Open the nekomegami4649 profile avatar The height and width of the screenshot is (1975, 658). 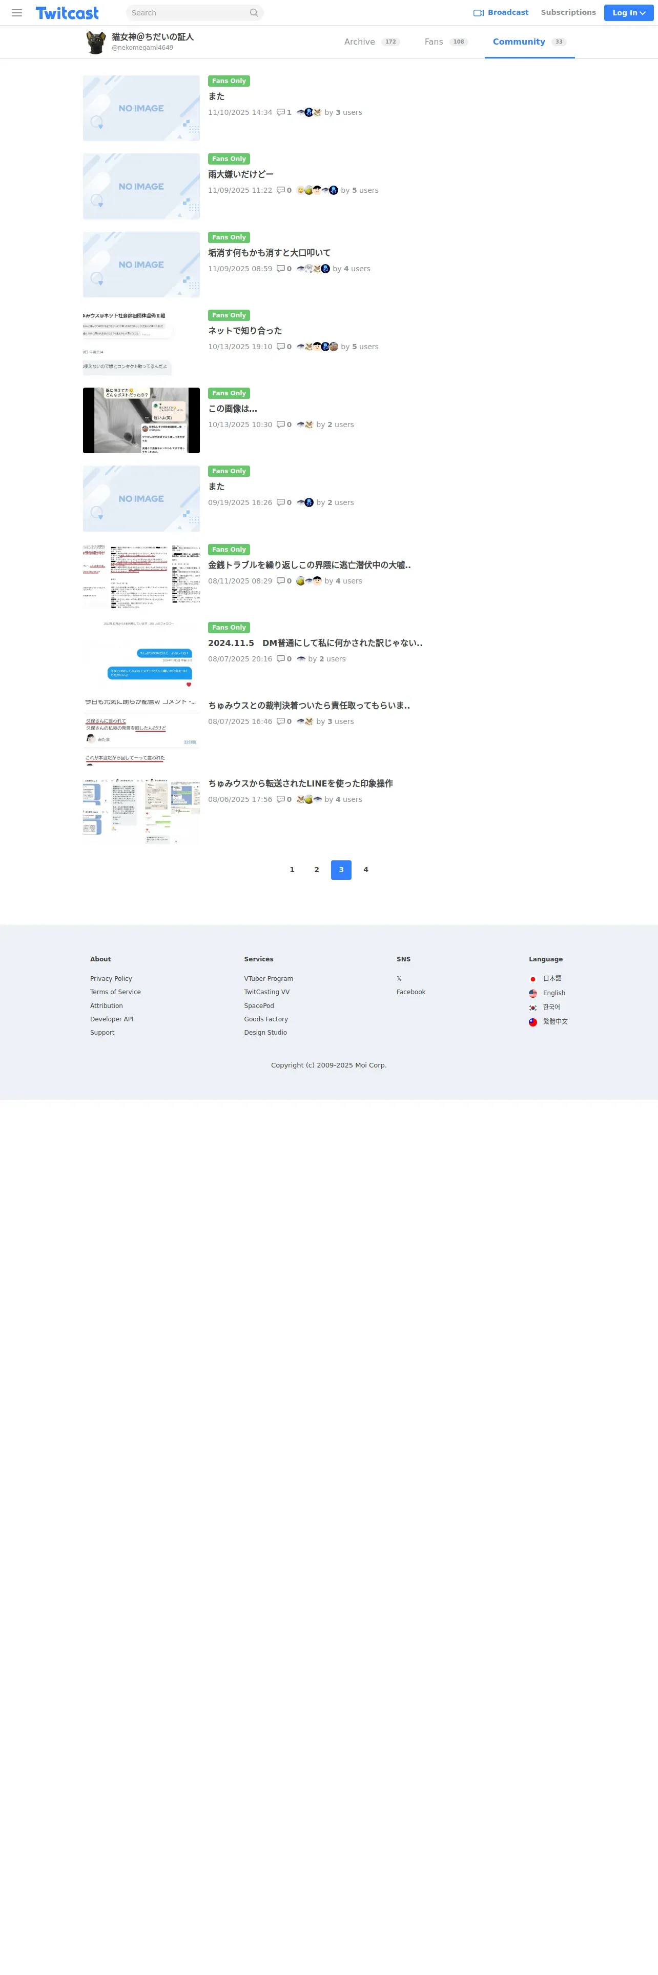point(95,42)
